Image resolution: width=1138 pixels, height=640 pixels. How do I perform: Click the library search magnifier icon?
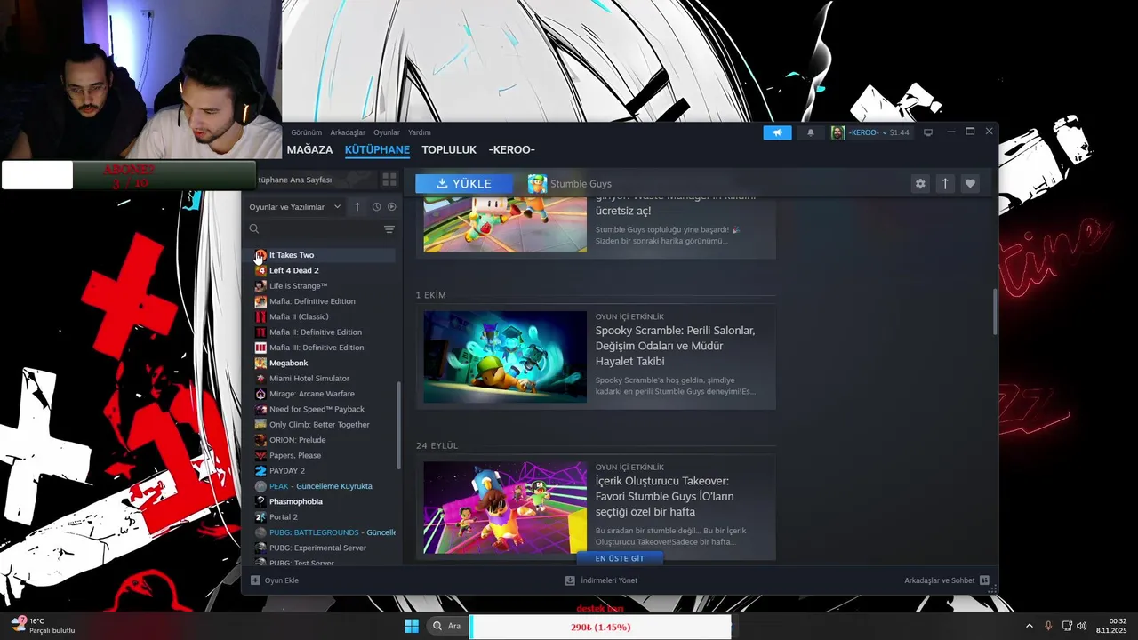click(254, 229)
